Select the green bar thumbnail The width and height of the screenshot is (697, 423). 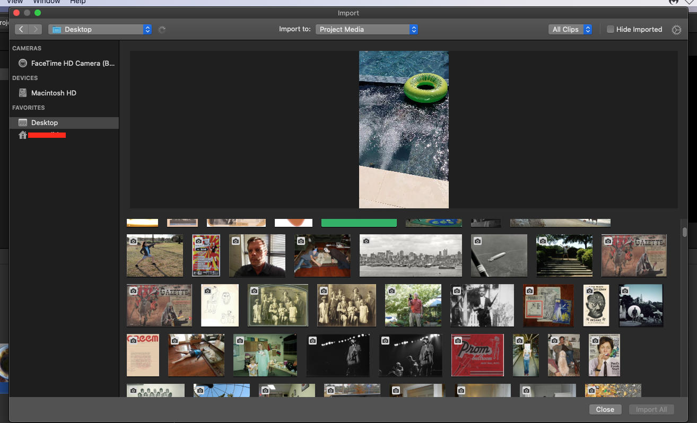pos(359,223)
